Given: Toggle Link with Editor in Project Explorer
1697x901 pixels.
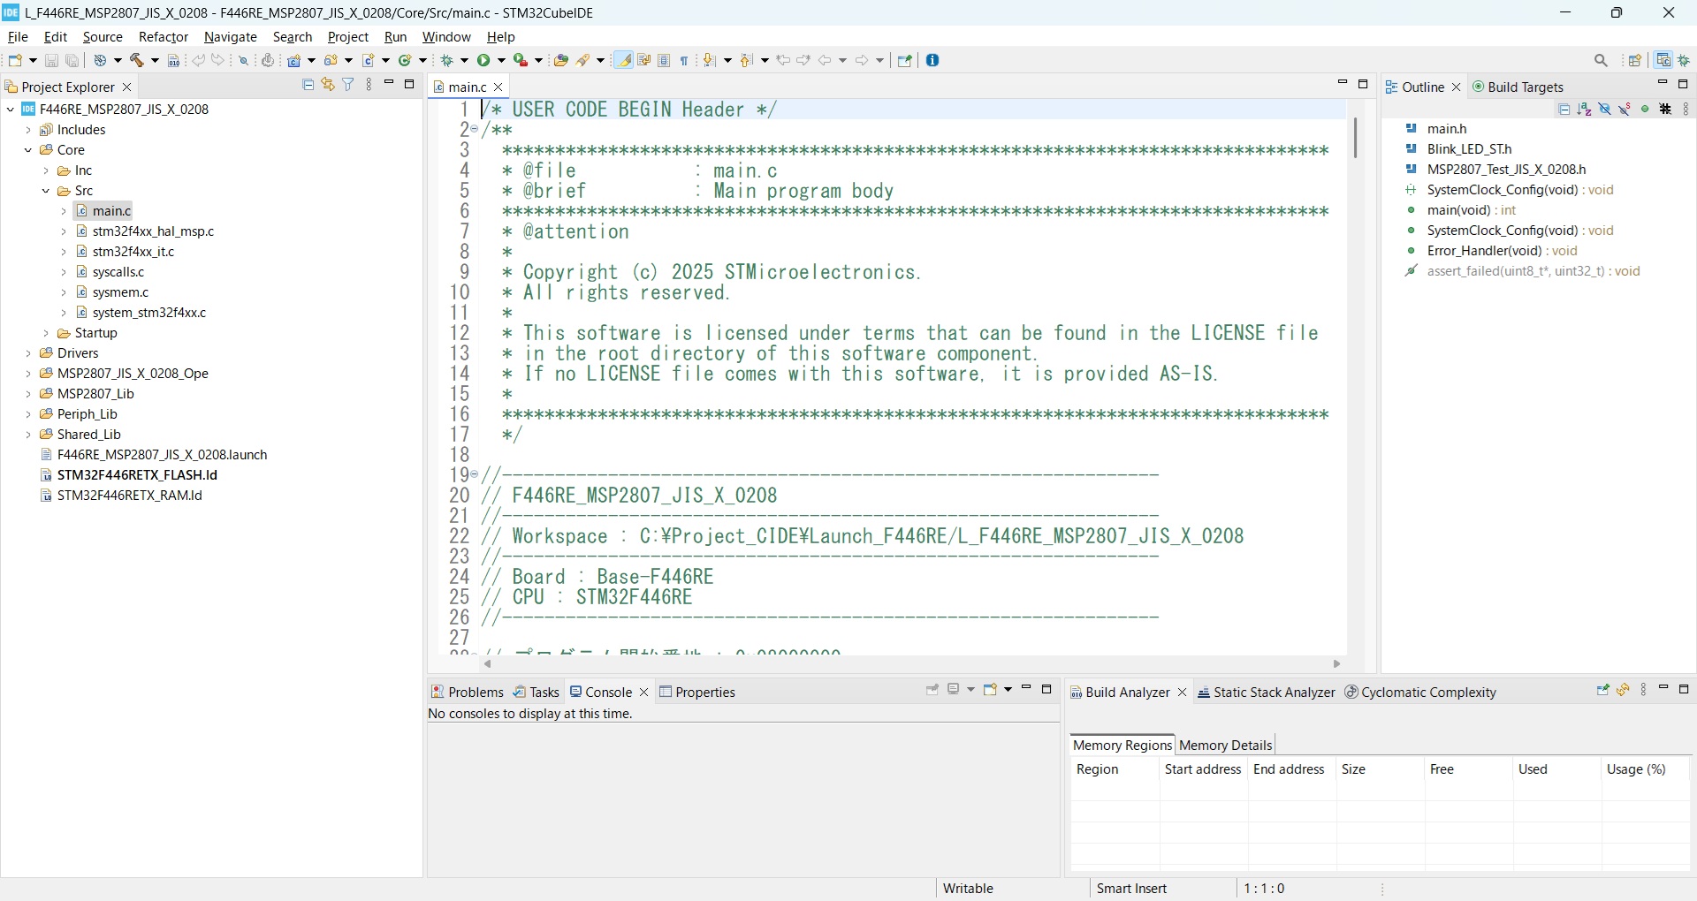Looking at the screenshot, I should (328, 85).
